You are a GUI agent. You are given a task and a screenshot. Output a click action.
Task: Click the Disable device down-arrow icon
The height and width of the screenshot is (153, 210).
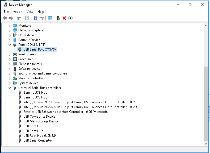(70, 18)
